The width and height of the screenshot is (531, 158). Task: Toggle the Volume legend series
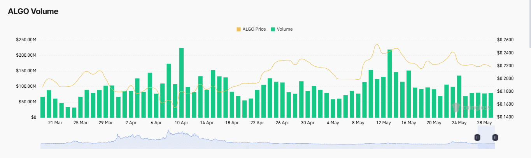click(x=282, y=29)
